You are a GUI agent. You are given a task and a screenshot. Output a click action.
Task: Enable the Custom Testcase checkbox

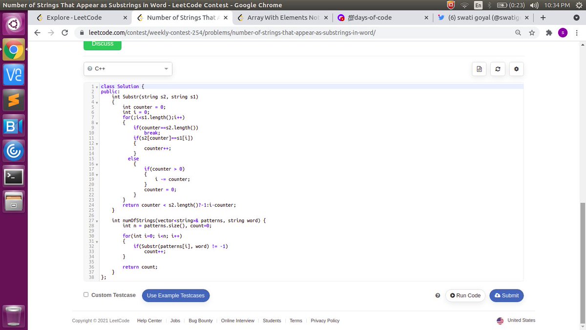pyautogui.click(x=86, y=295)
